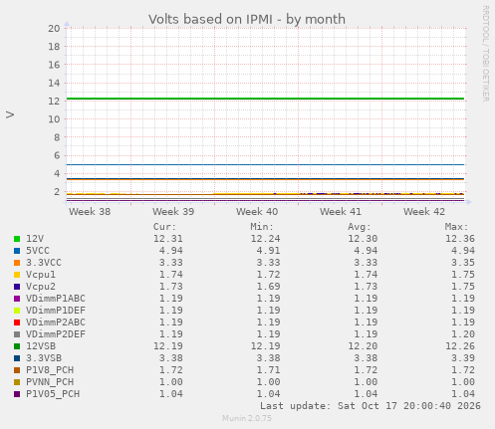Click the navy 3.3VSB legend swatch
Viewport: 495px width, 429px height.
tap(17, 358)
